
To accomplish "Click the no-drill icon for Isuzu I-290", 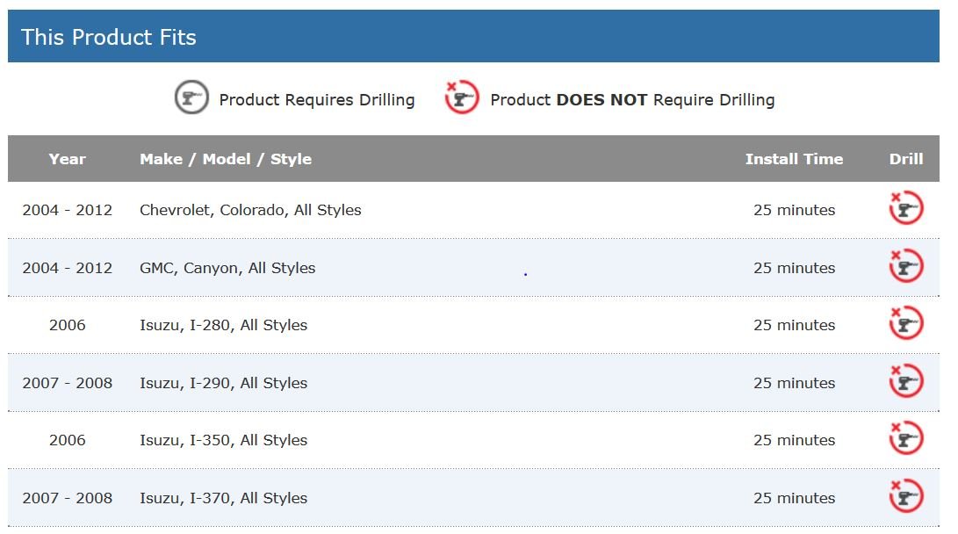I will [x=905, y=381].
